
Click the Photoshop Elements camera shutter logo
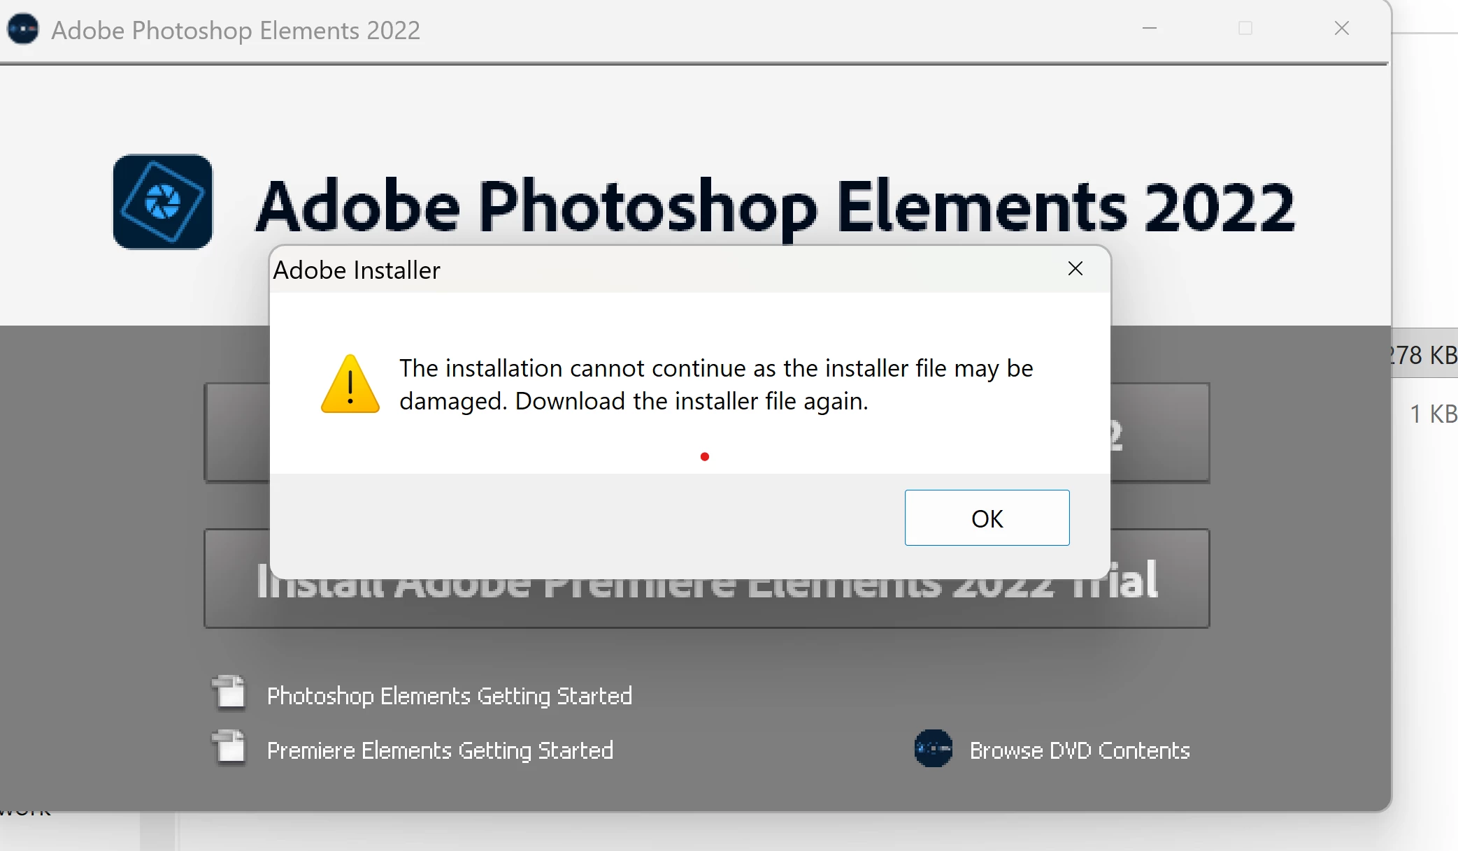[x=163, y=202]
